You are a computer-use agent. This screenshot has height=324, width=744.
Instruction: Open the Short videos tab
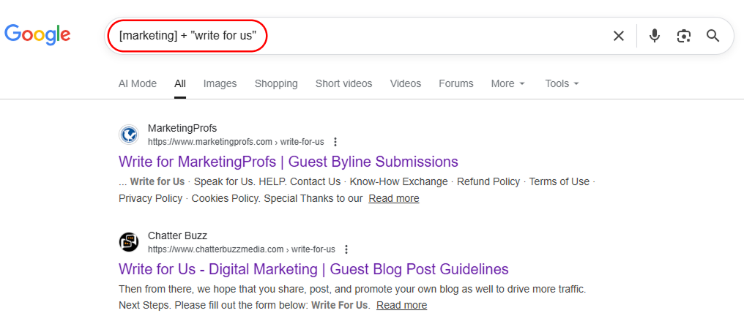point(344,84)
